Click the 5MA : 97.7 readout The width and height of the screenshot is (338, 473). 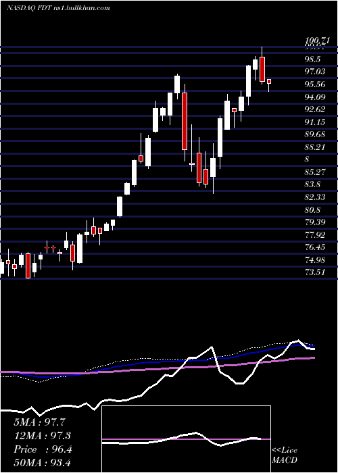click(x=39, y=422)
